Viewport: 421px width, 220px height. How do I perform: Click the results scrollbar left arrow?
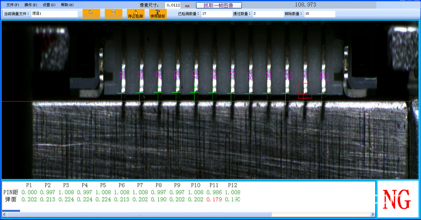(x=5, y=215)
